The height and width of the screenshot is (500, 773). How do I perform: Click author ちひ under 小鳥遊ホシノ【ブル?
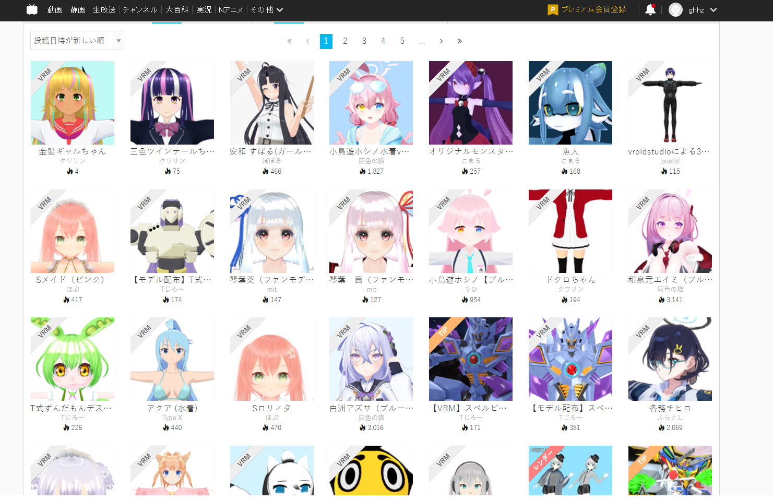[x=471, y=289]
